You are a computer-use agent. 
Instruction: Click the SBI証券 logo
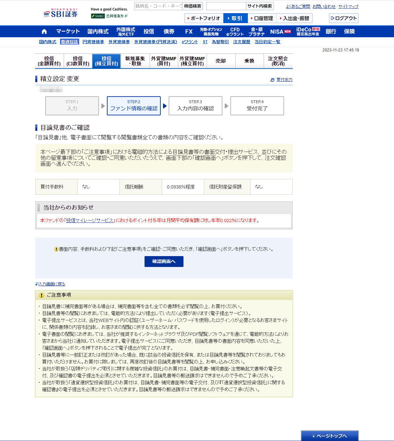(x=61, y=14)
